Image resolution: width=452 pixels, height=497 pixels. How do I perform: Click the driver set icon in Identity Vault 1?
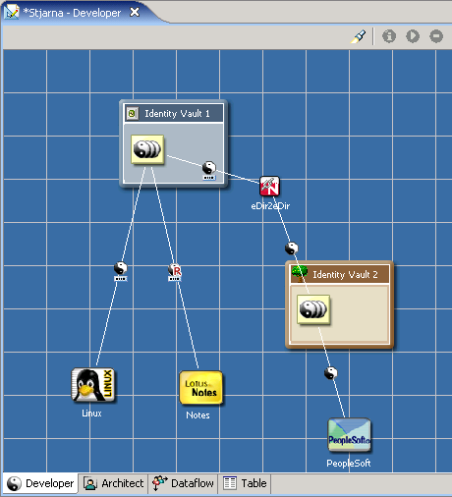click(147, 149)
